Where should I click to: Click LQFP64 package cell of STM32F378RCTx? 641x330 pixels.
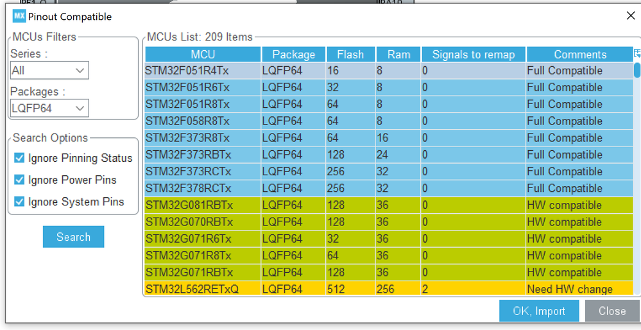point(293,188)
